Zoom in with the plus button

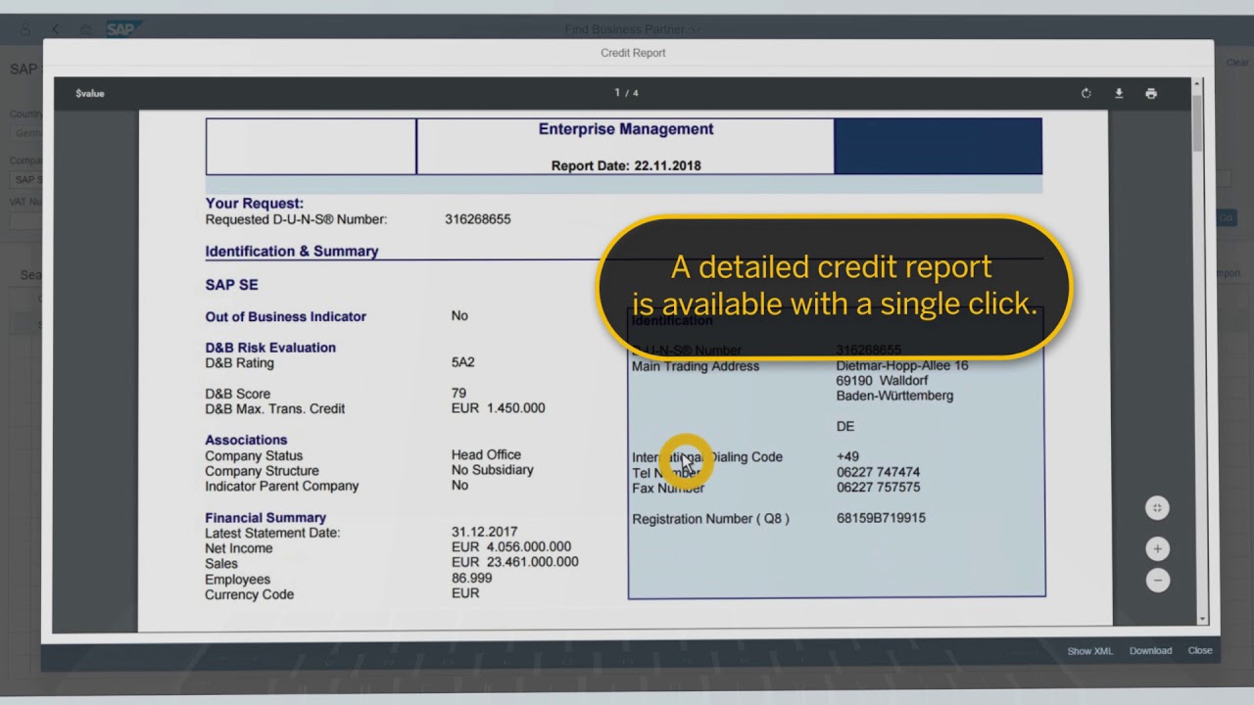1157,549
